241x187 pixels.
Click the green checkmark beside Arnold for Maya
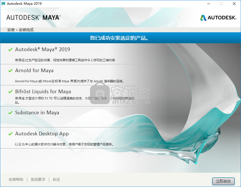[10, 70]
